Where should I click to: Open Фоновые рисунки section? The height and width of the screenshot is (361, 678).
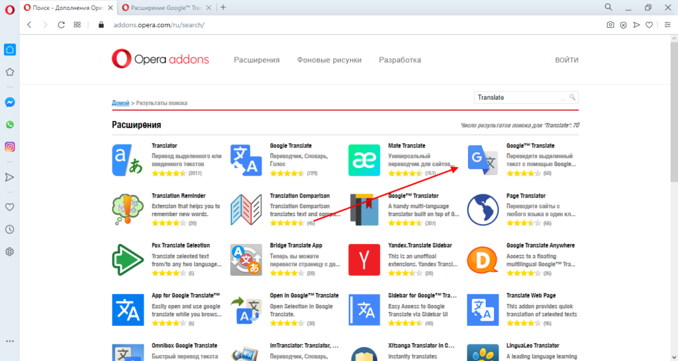[x=329, y=60]
